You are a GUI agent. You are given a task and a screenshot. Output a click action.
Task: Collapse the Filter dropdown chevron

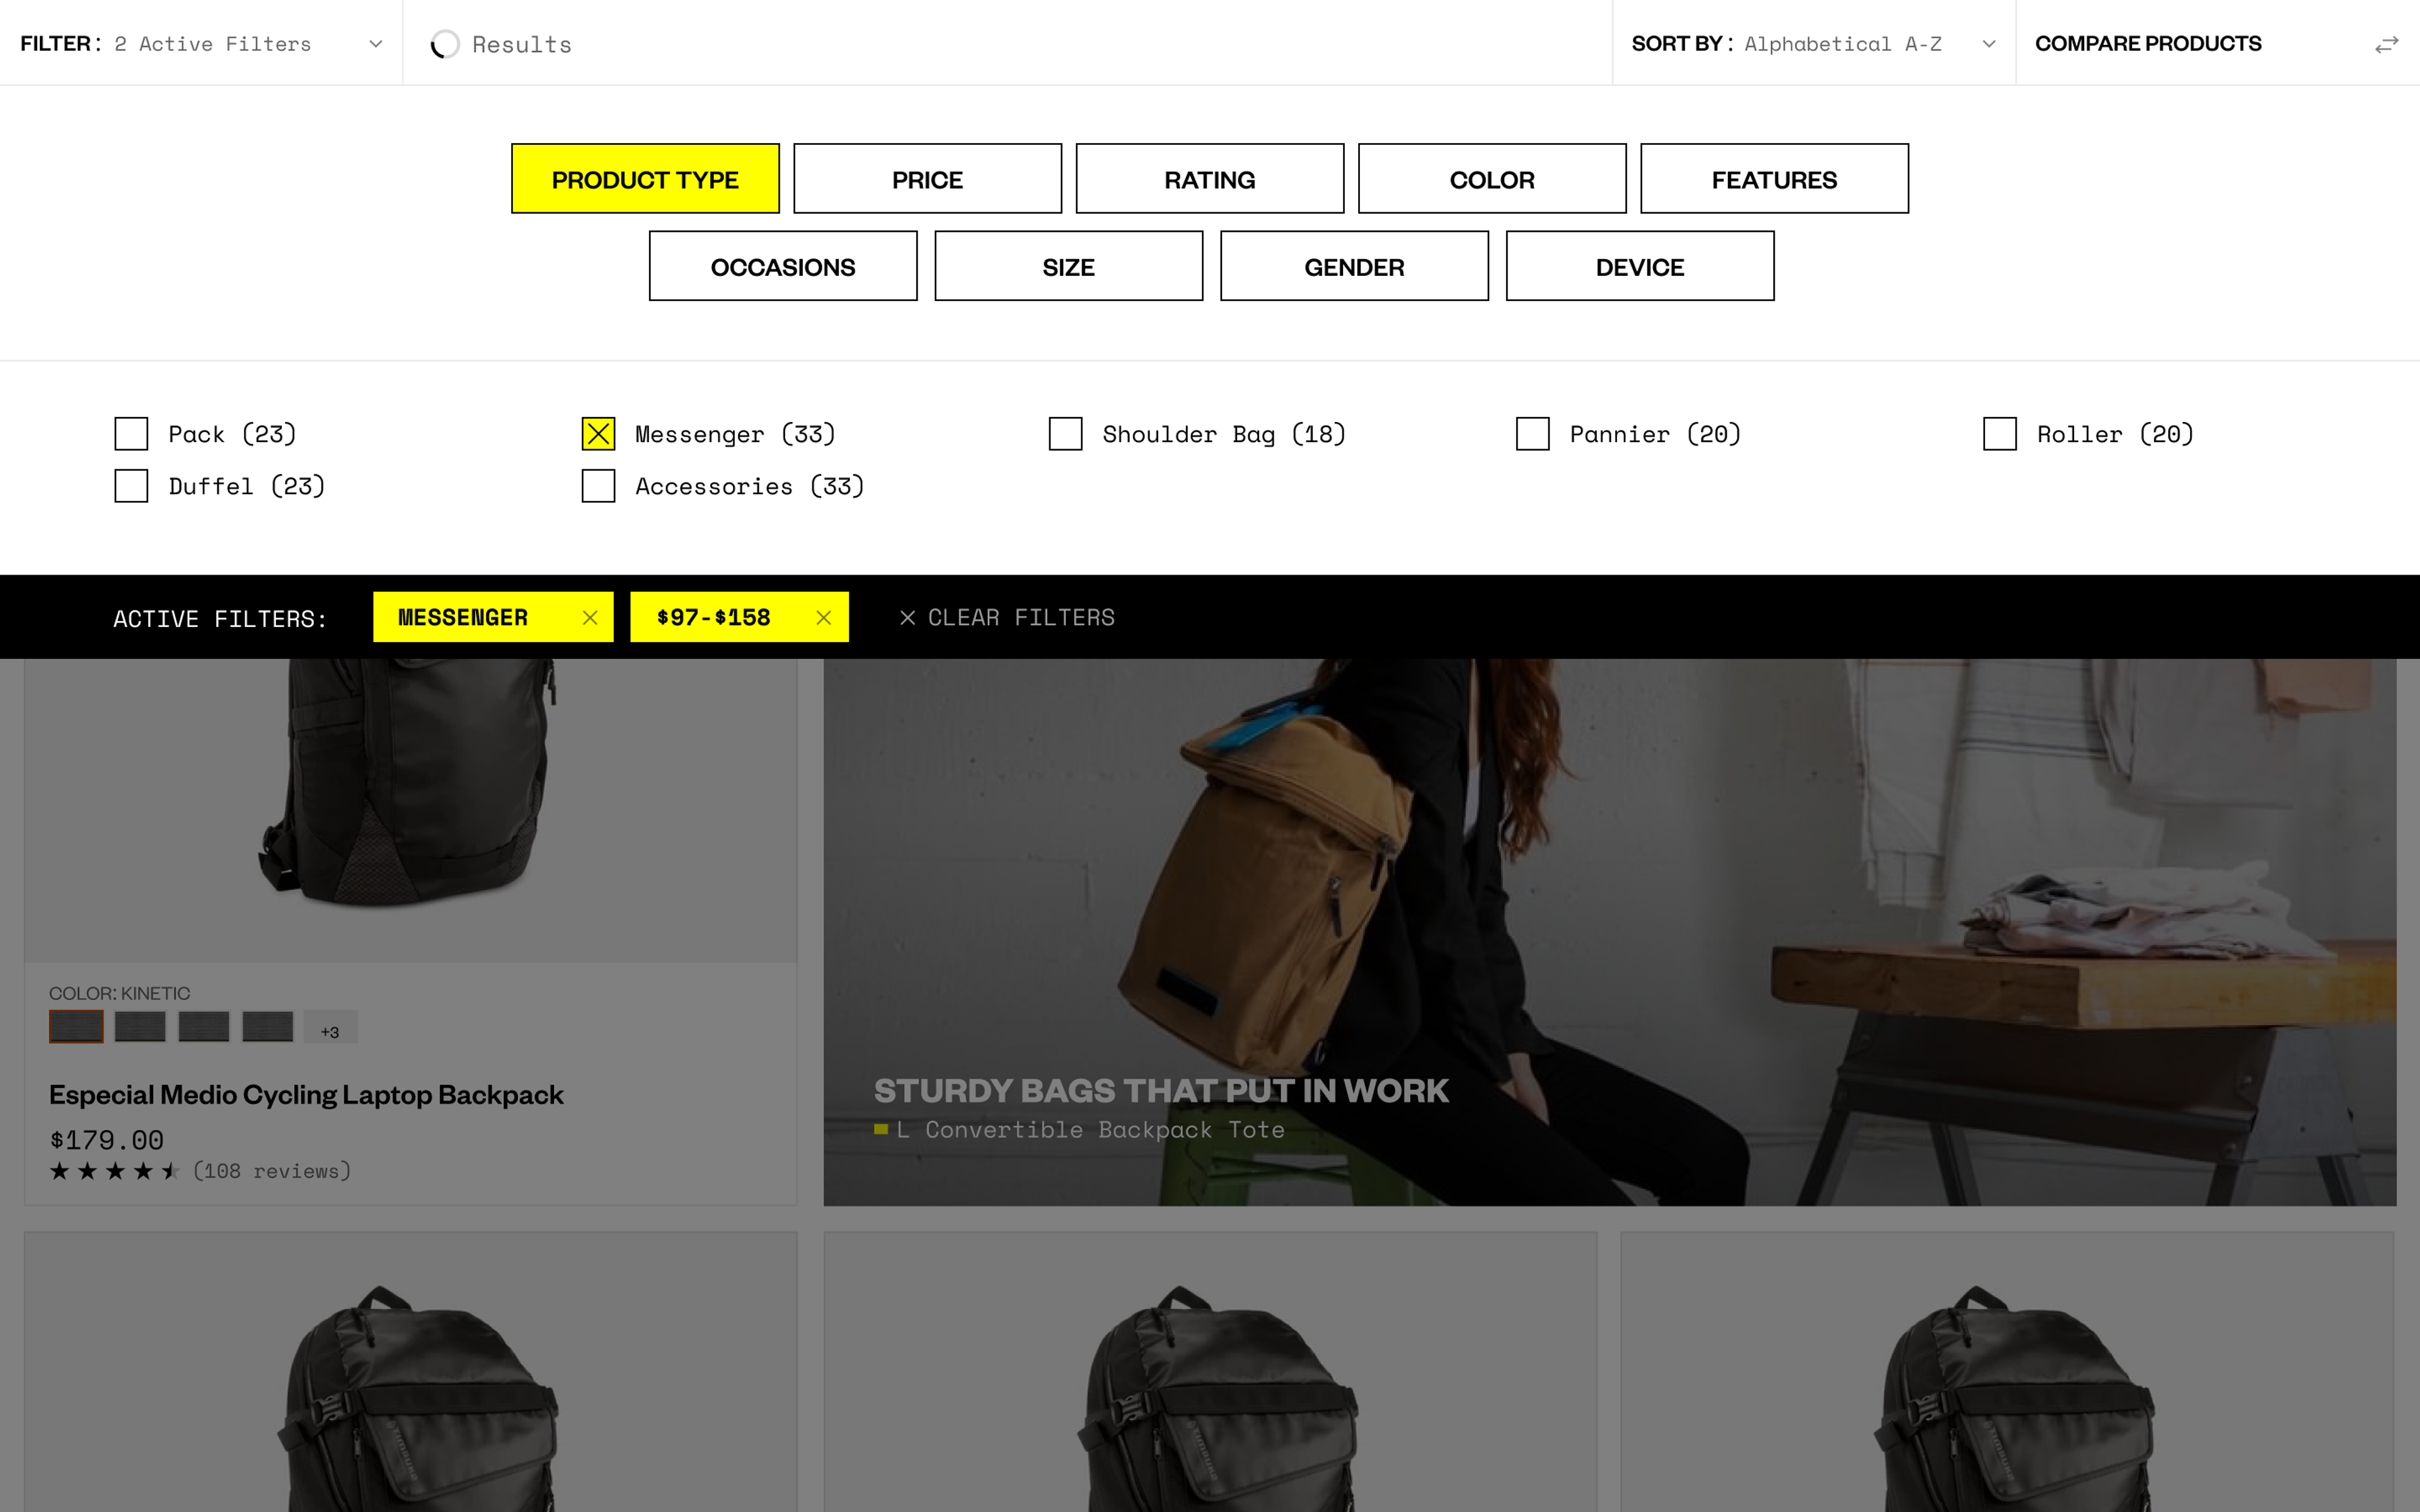(376, 44)
